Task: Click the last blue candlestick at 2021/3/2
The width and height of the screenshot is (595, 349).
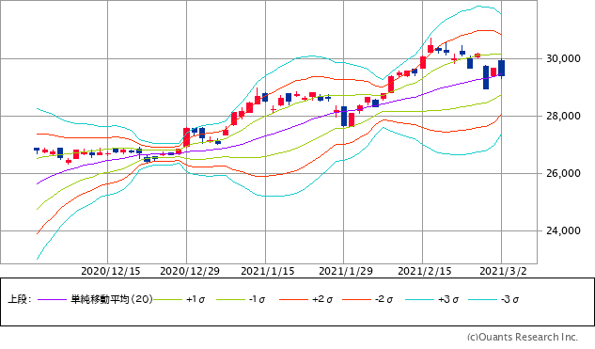Action: (x=501, y=69)
